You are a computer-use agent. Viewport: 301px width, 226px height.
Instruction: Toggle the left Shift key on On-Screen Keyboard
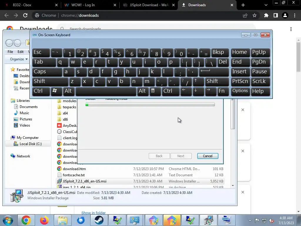pyautogui.click(x=50, y=82)
